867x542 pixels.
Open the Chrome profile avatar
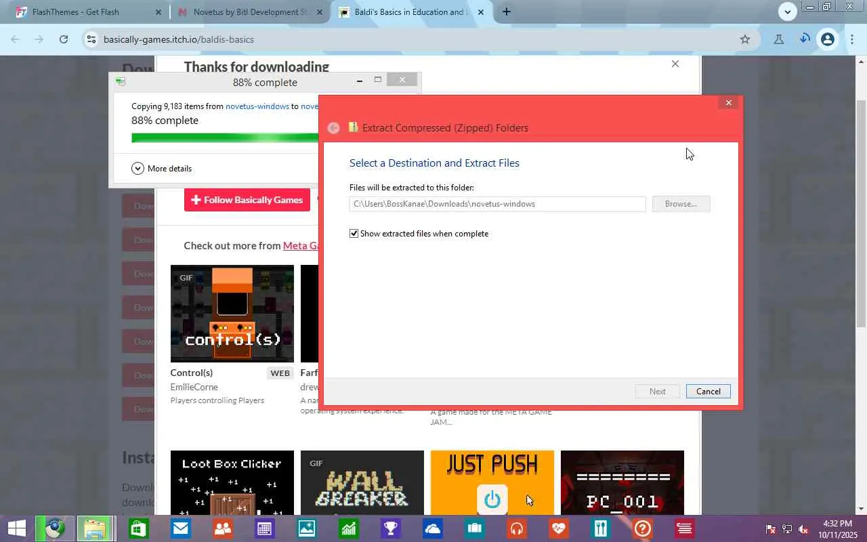tap(827, 39)
